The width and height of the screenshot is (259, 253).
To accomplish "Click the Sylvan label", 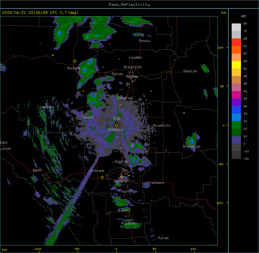I will (117, 74).
